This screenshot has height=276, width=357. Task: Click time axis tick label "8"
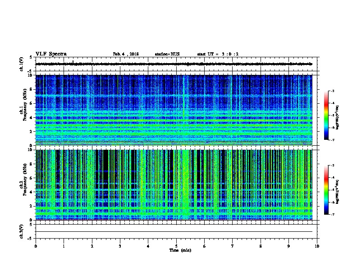coord(261,246)
